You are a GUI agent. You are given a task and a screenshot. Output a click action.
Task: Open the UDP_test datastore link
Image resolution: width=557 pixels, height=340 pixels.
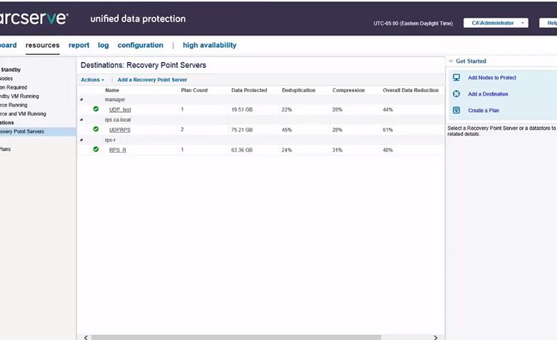(x=120, y=109)
